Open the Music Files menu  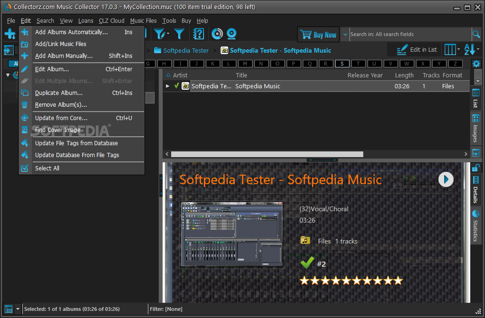pyautogui.click(x=143, y=21)
